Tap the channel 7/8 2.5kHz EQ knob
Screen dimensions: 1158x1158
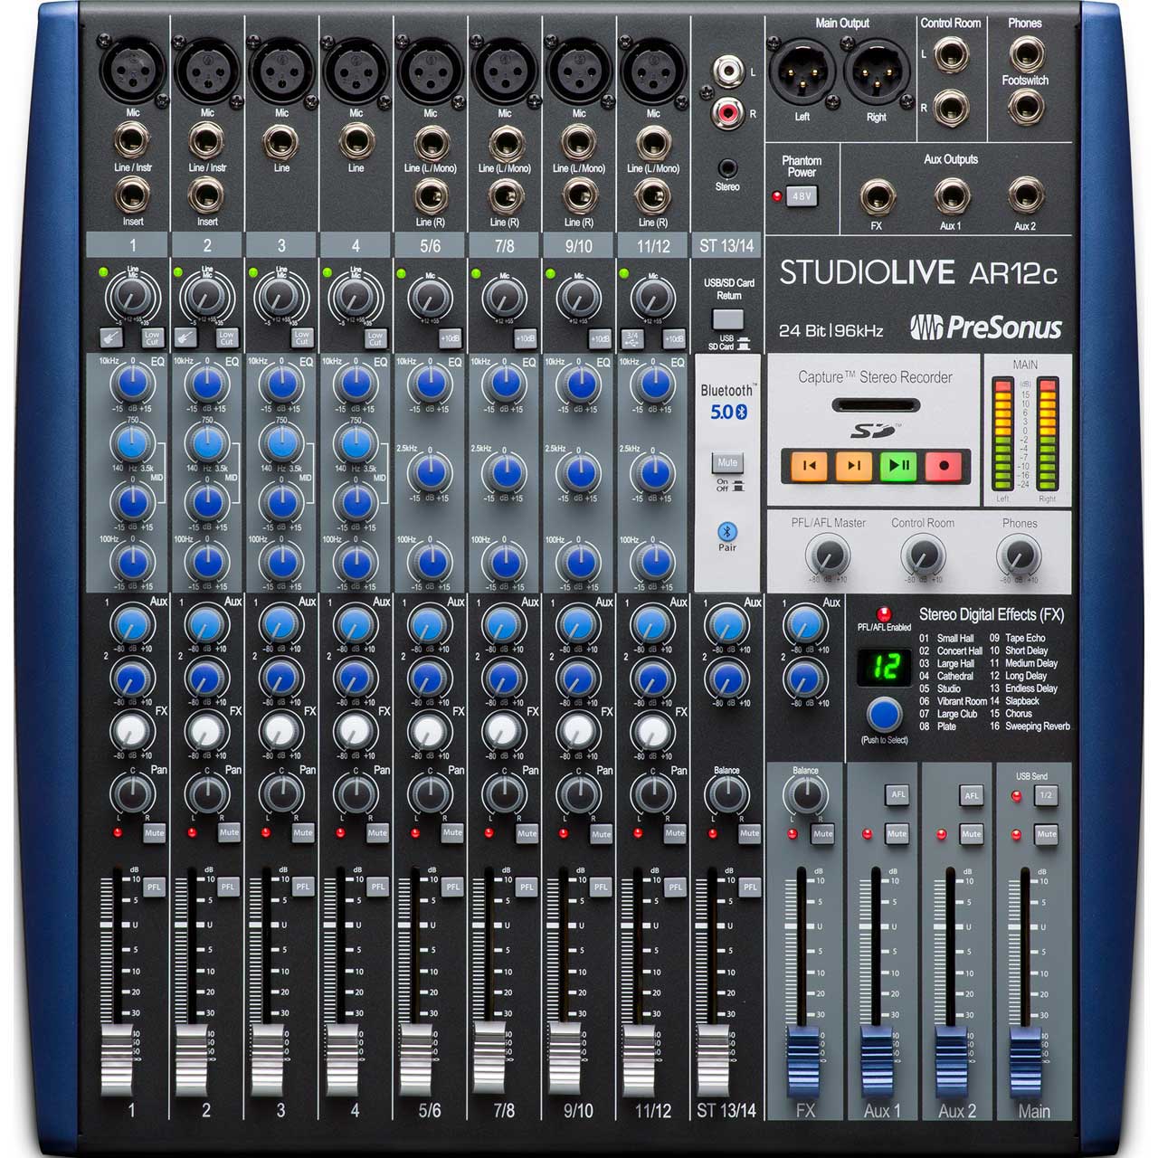click(x=505, y=471)
